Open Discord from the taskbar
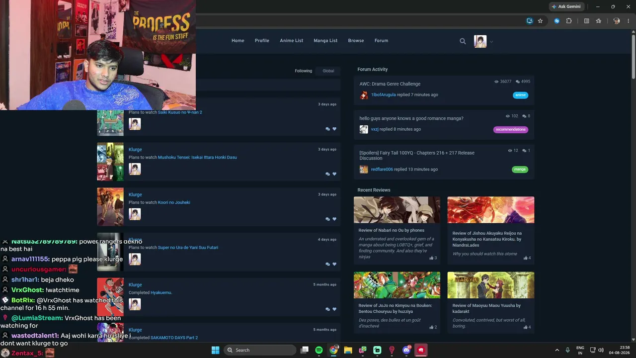Image resolution: width=636 pixels, height=358 pixels. click(x=406, y=350)
